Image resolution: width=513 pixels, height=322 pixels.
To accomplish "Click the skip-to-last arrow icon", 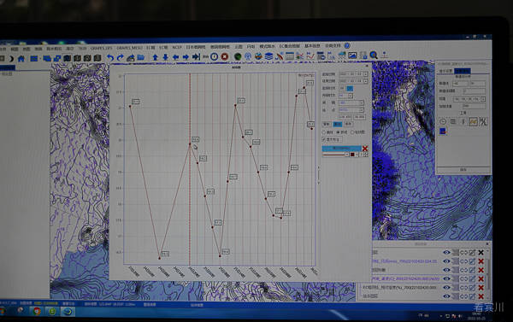I will point(196,57).
